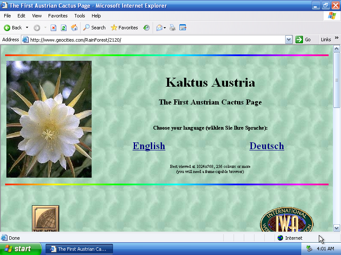Screen dimensions: 341x255
Task: Stop page loading with red X icon
Action: tap(53, 28)
